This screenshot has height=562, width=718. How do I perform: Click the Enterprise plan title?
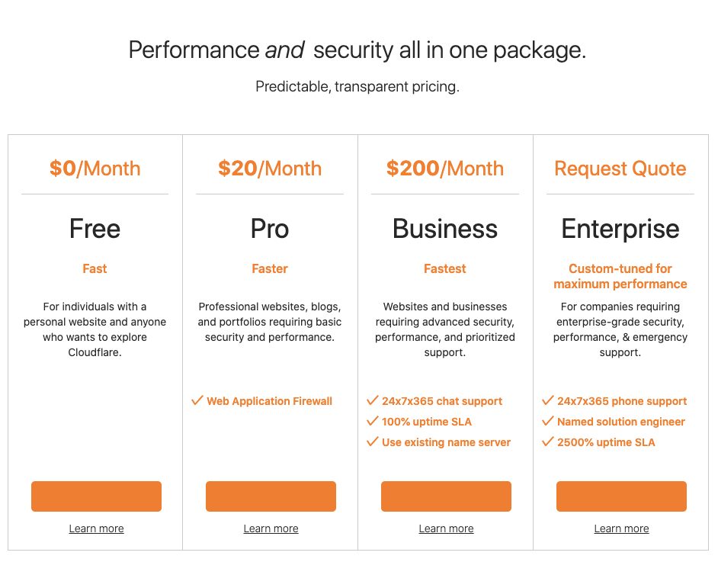pos(620,229)
